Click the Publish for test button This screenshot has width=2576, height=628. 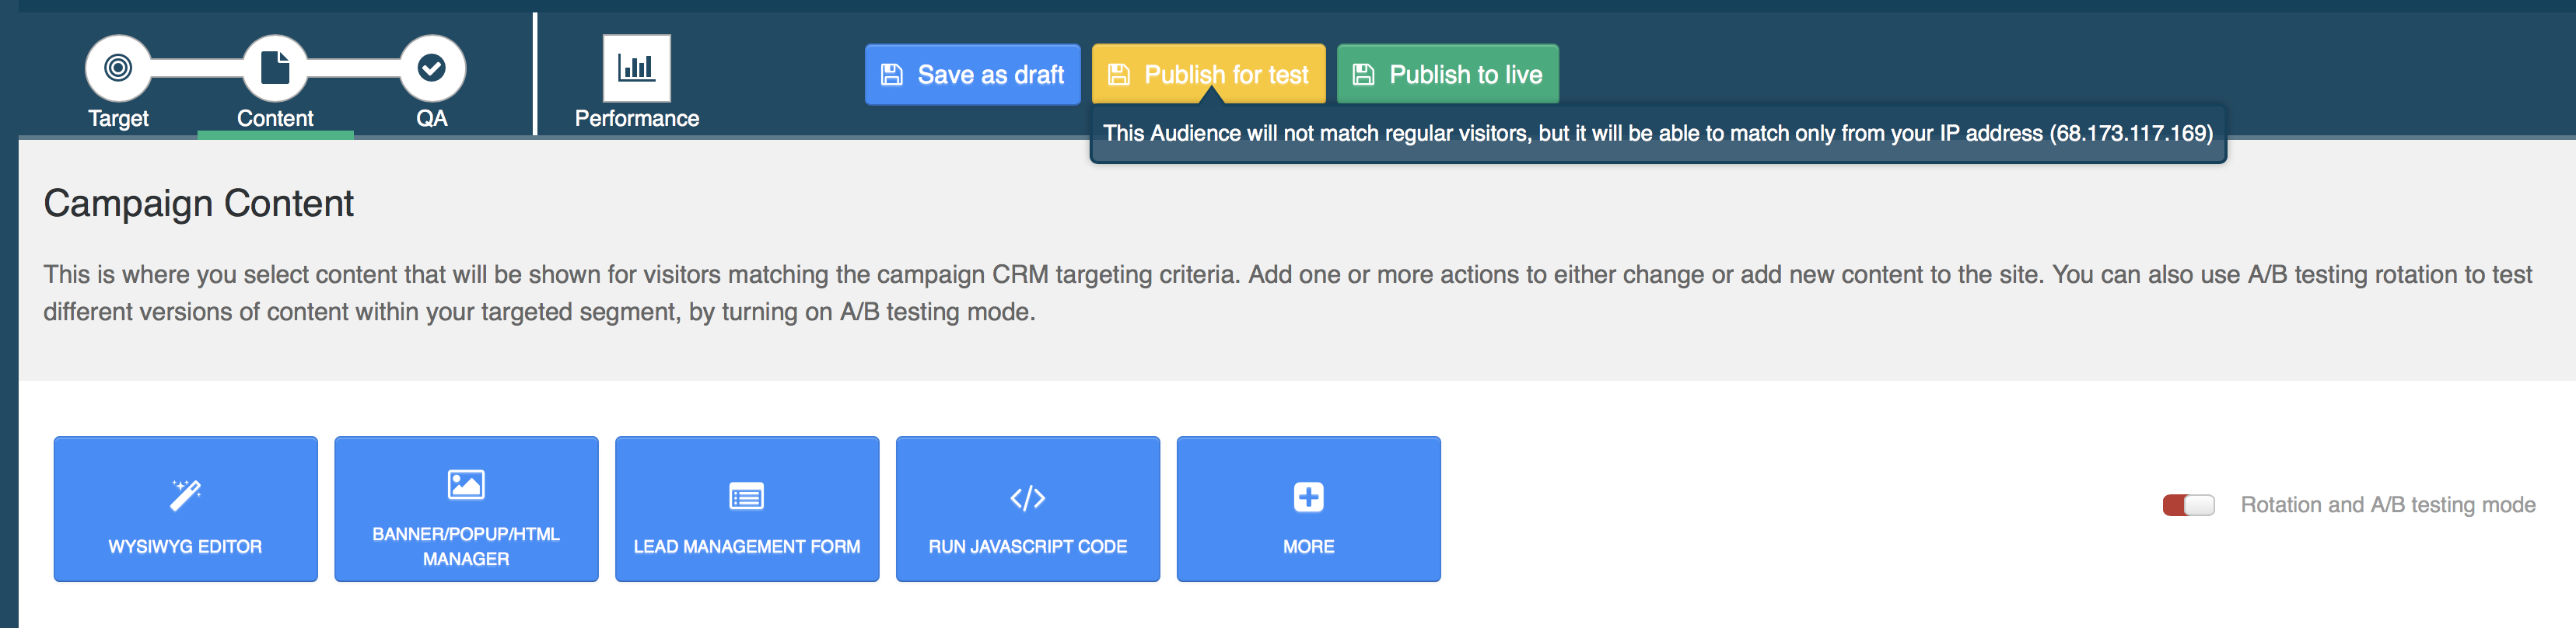click(x=1208, y=74)
